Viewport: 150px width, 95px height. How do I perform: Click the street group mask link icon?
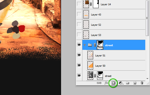point(95,45)
